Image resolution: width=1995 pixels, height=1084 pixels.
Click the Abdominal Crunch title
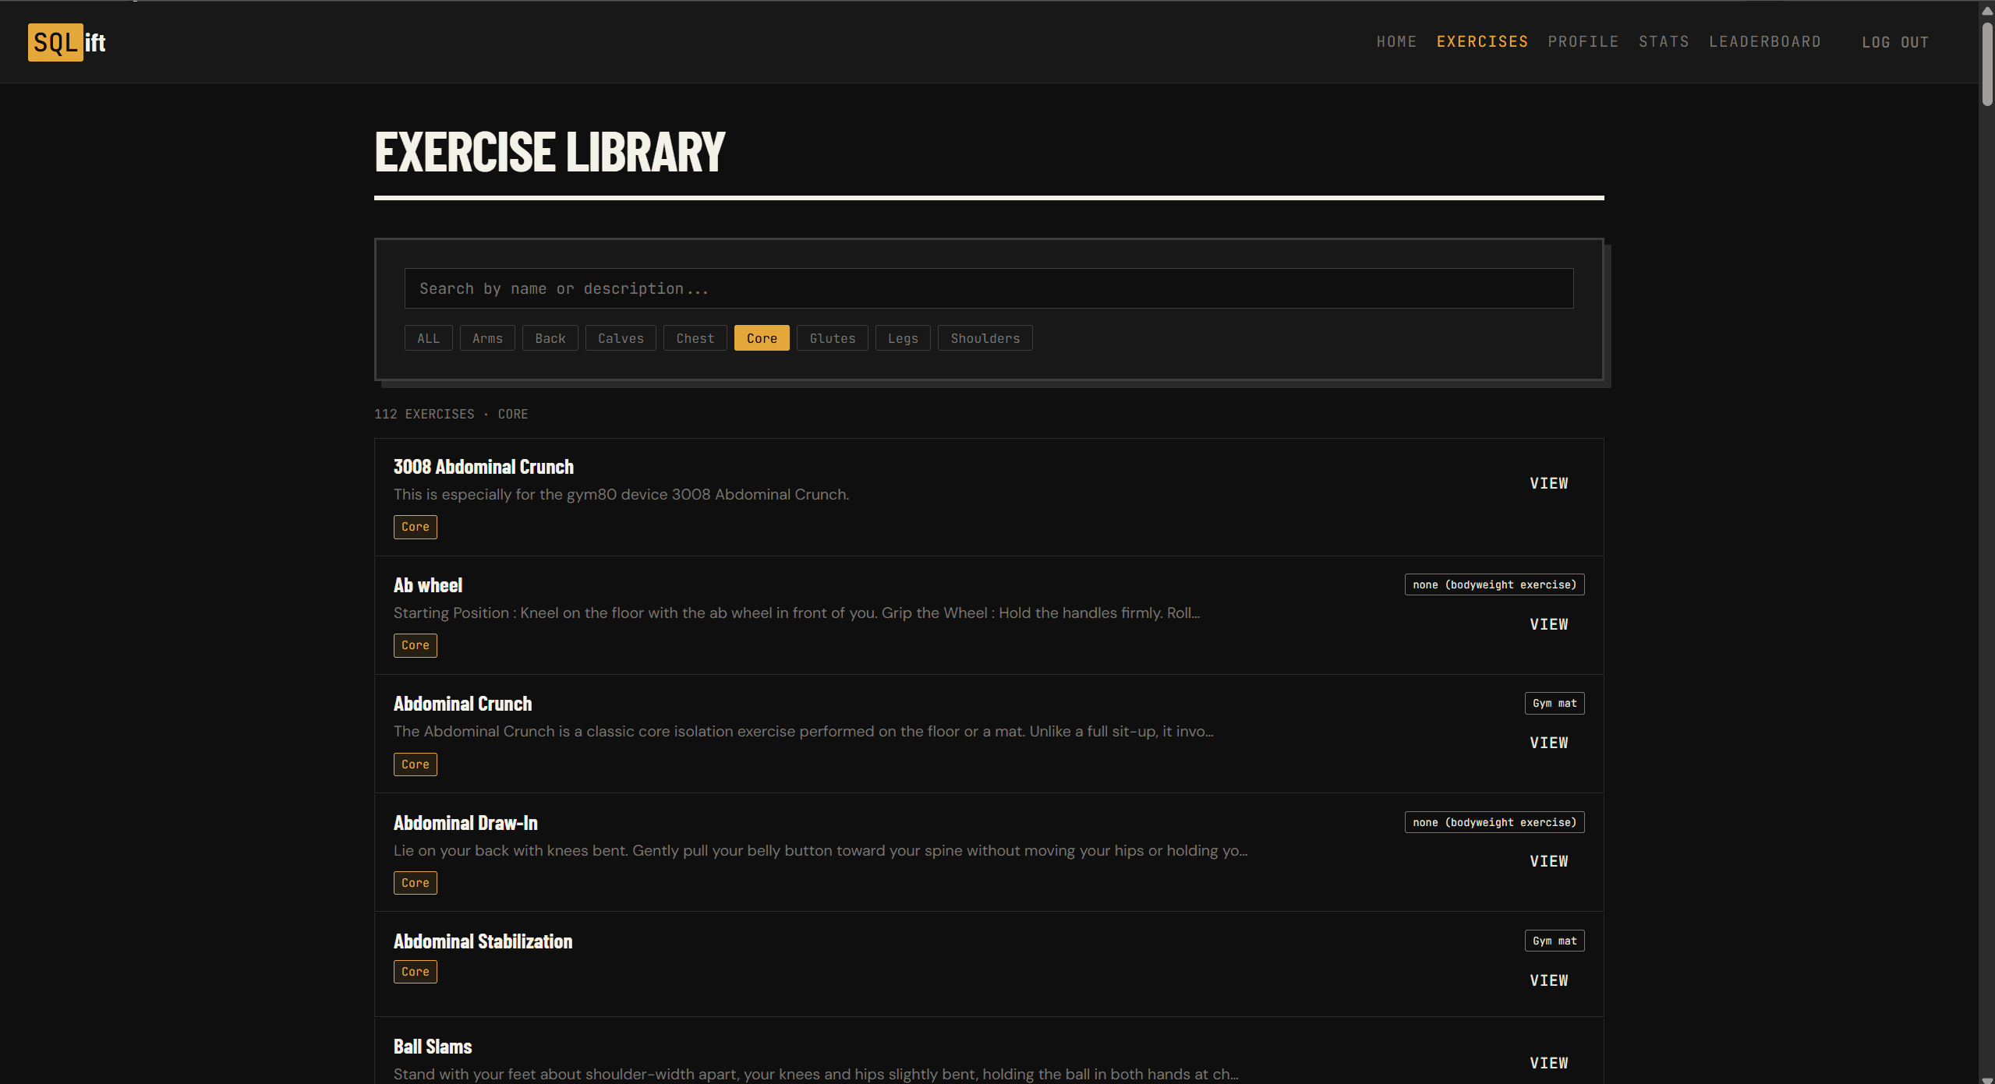pos(462,704)
